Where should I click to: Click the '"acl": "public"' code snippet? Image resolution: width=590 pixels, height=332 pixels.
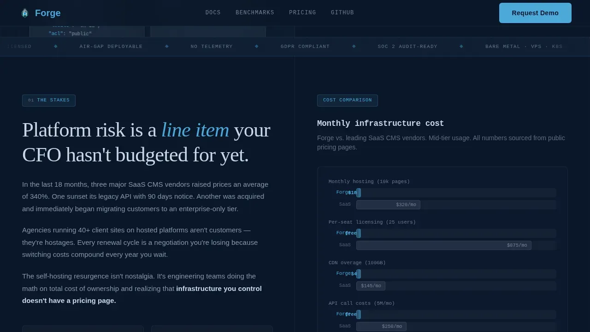(x=70, y=34)
